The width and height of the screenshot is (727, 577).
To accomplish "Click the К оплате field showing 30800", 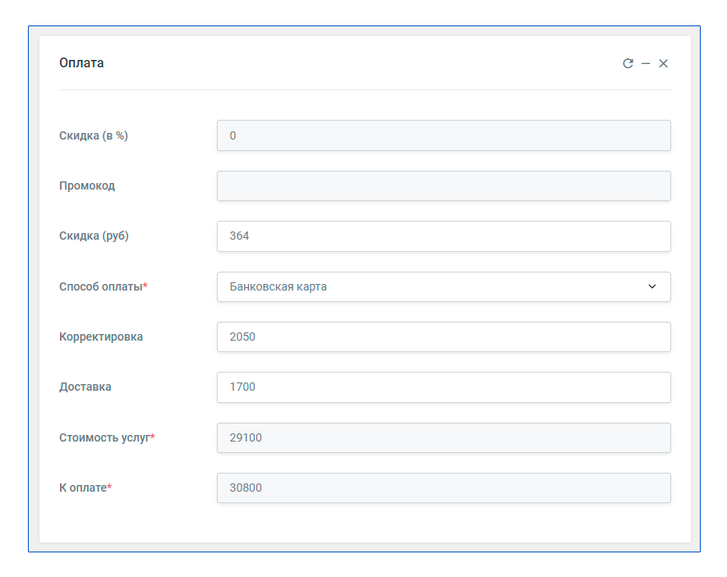I will 444,488.
